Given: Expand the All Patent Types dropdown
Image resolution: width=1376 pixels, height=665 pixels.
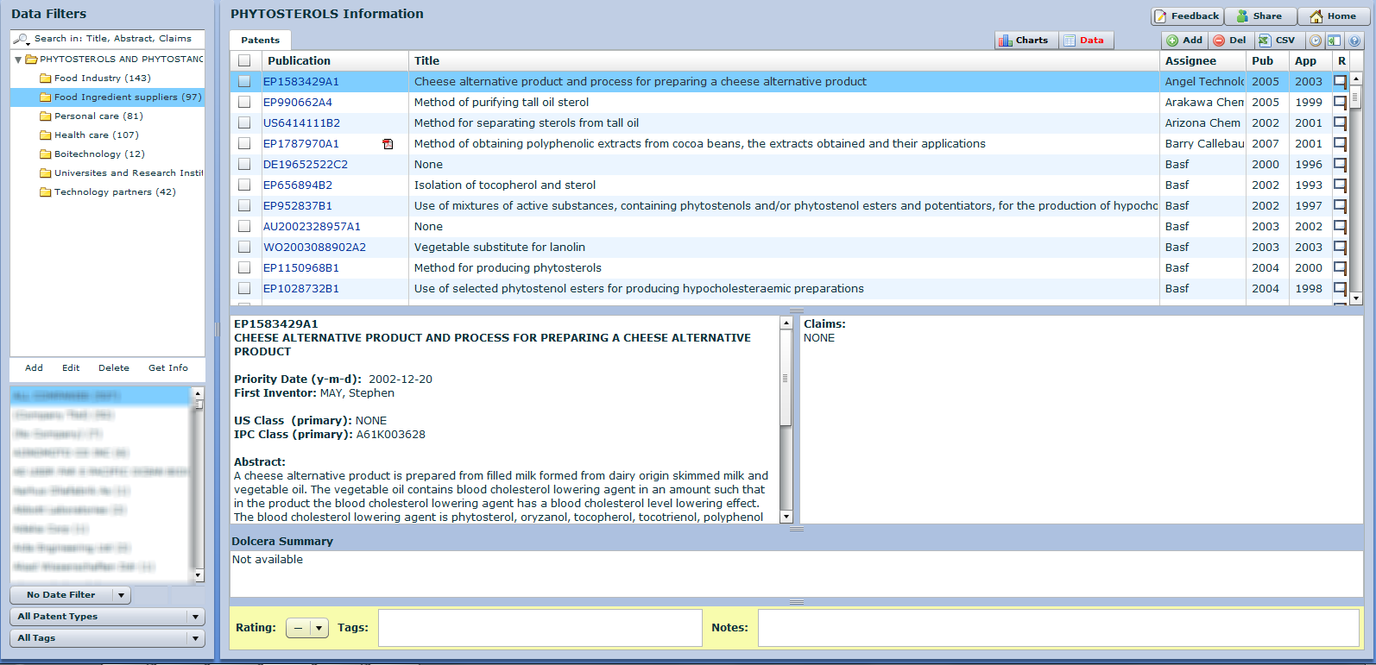Looking at the screenshot, I should [x=107, y=617].
